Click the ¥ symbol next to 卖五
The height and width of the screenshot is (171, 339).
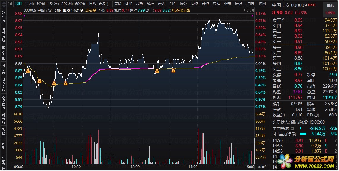tap(283, 20)
